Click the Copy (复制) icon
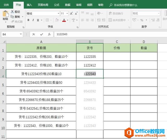The image size is (167, 140). pos(12,17)
